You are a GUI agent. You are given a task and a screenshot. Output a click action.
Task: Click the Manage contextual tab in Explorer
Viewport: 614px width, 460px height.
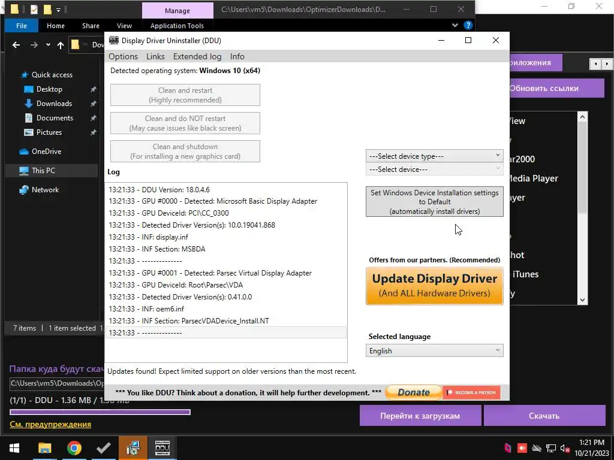click(x=177, y=11)
